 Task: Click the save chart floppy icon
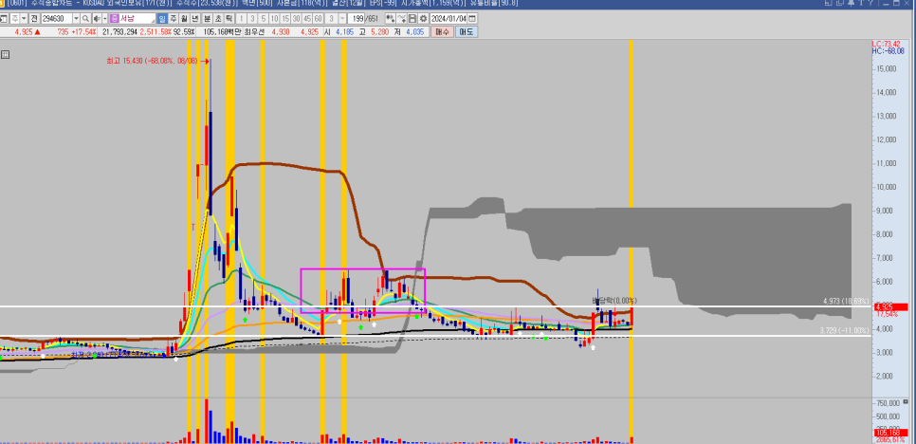pyautogui.click(x=412, y=19)
